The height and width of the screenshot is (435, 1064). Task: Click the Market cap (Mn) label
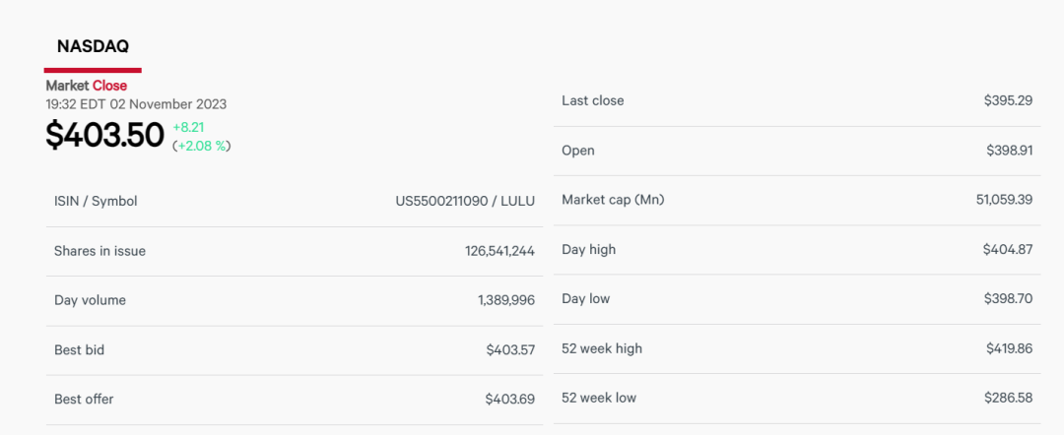point(614,200)
